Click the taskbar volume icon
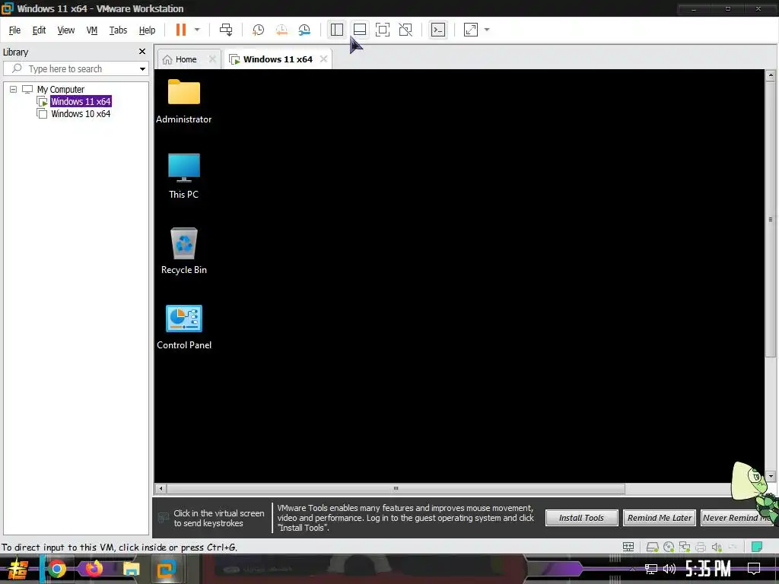The width and height of the screenshot is (779, 584). [669, 569]
